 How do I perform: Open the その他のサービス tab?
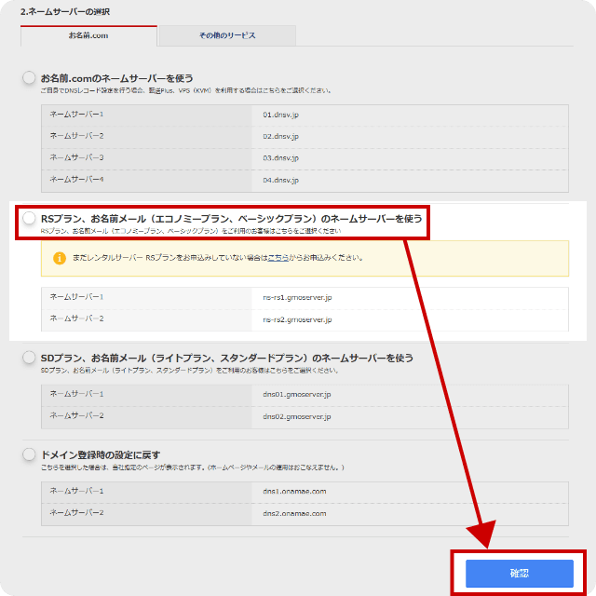(x=227, y=35)
